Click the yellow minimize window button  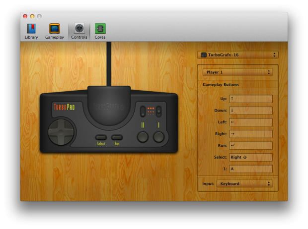click(32, 16)
